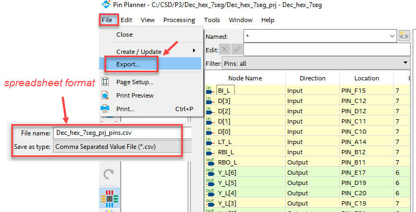Image resolution: width=416 pixels, height=212 pixels.
Task: Select the Y_L[3] node row
Action: [307, 203]
